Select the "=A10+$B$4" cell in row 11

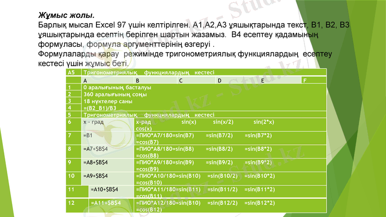(x=104, y=189)
